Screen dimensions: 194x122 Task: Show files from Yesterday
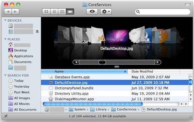pos(19,86)
